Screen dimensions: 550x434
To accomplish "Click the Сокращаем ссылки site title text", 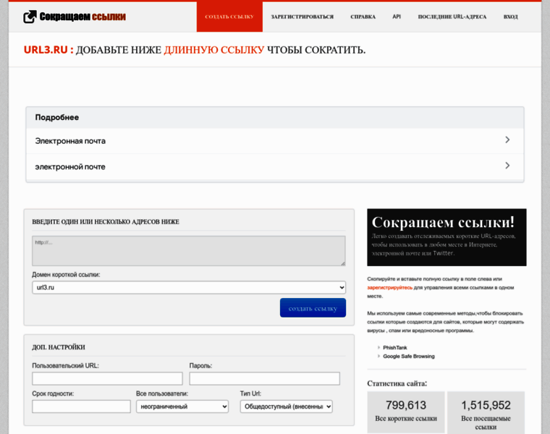I will tap(82, 17).
